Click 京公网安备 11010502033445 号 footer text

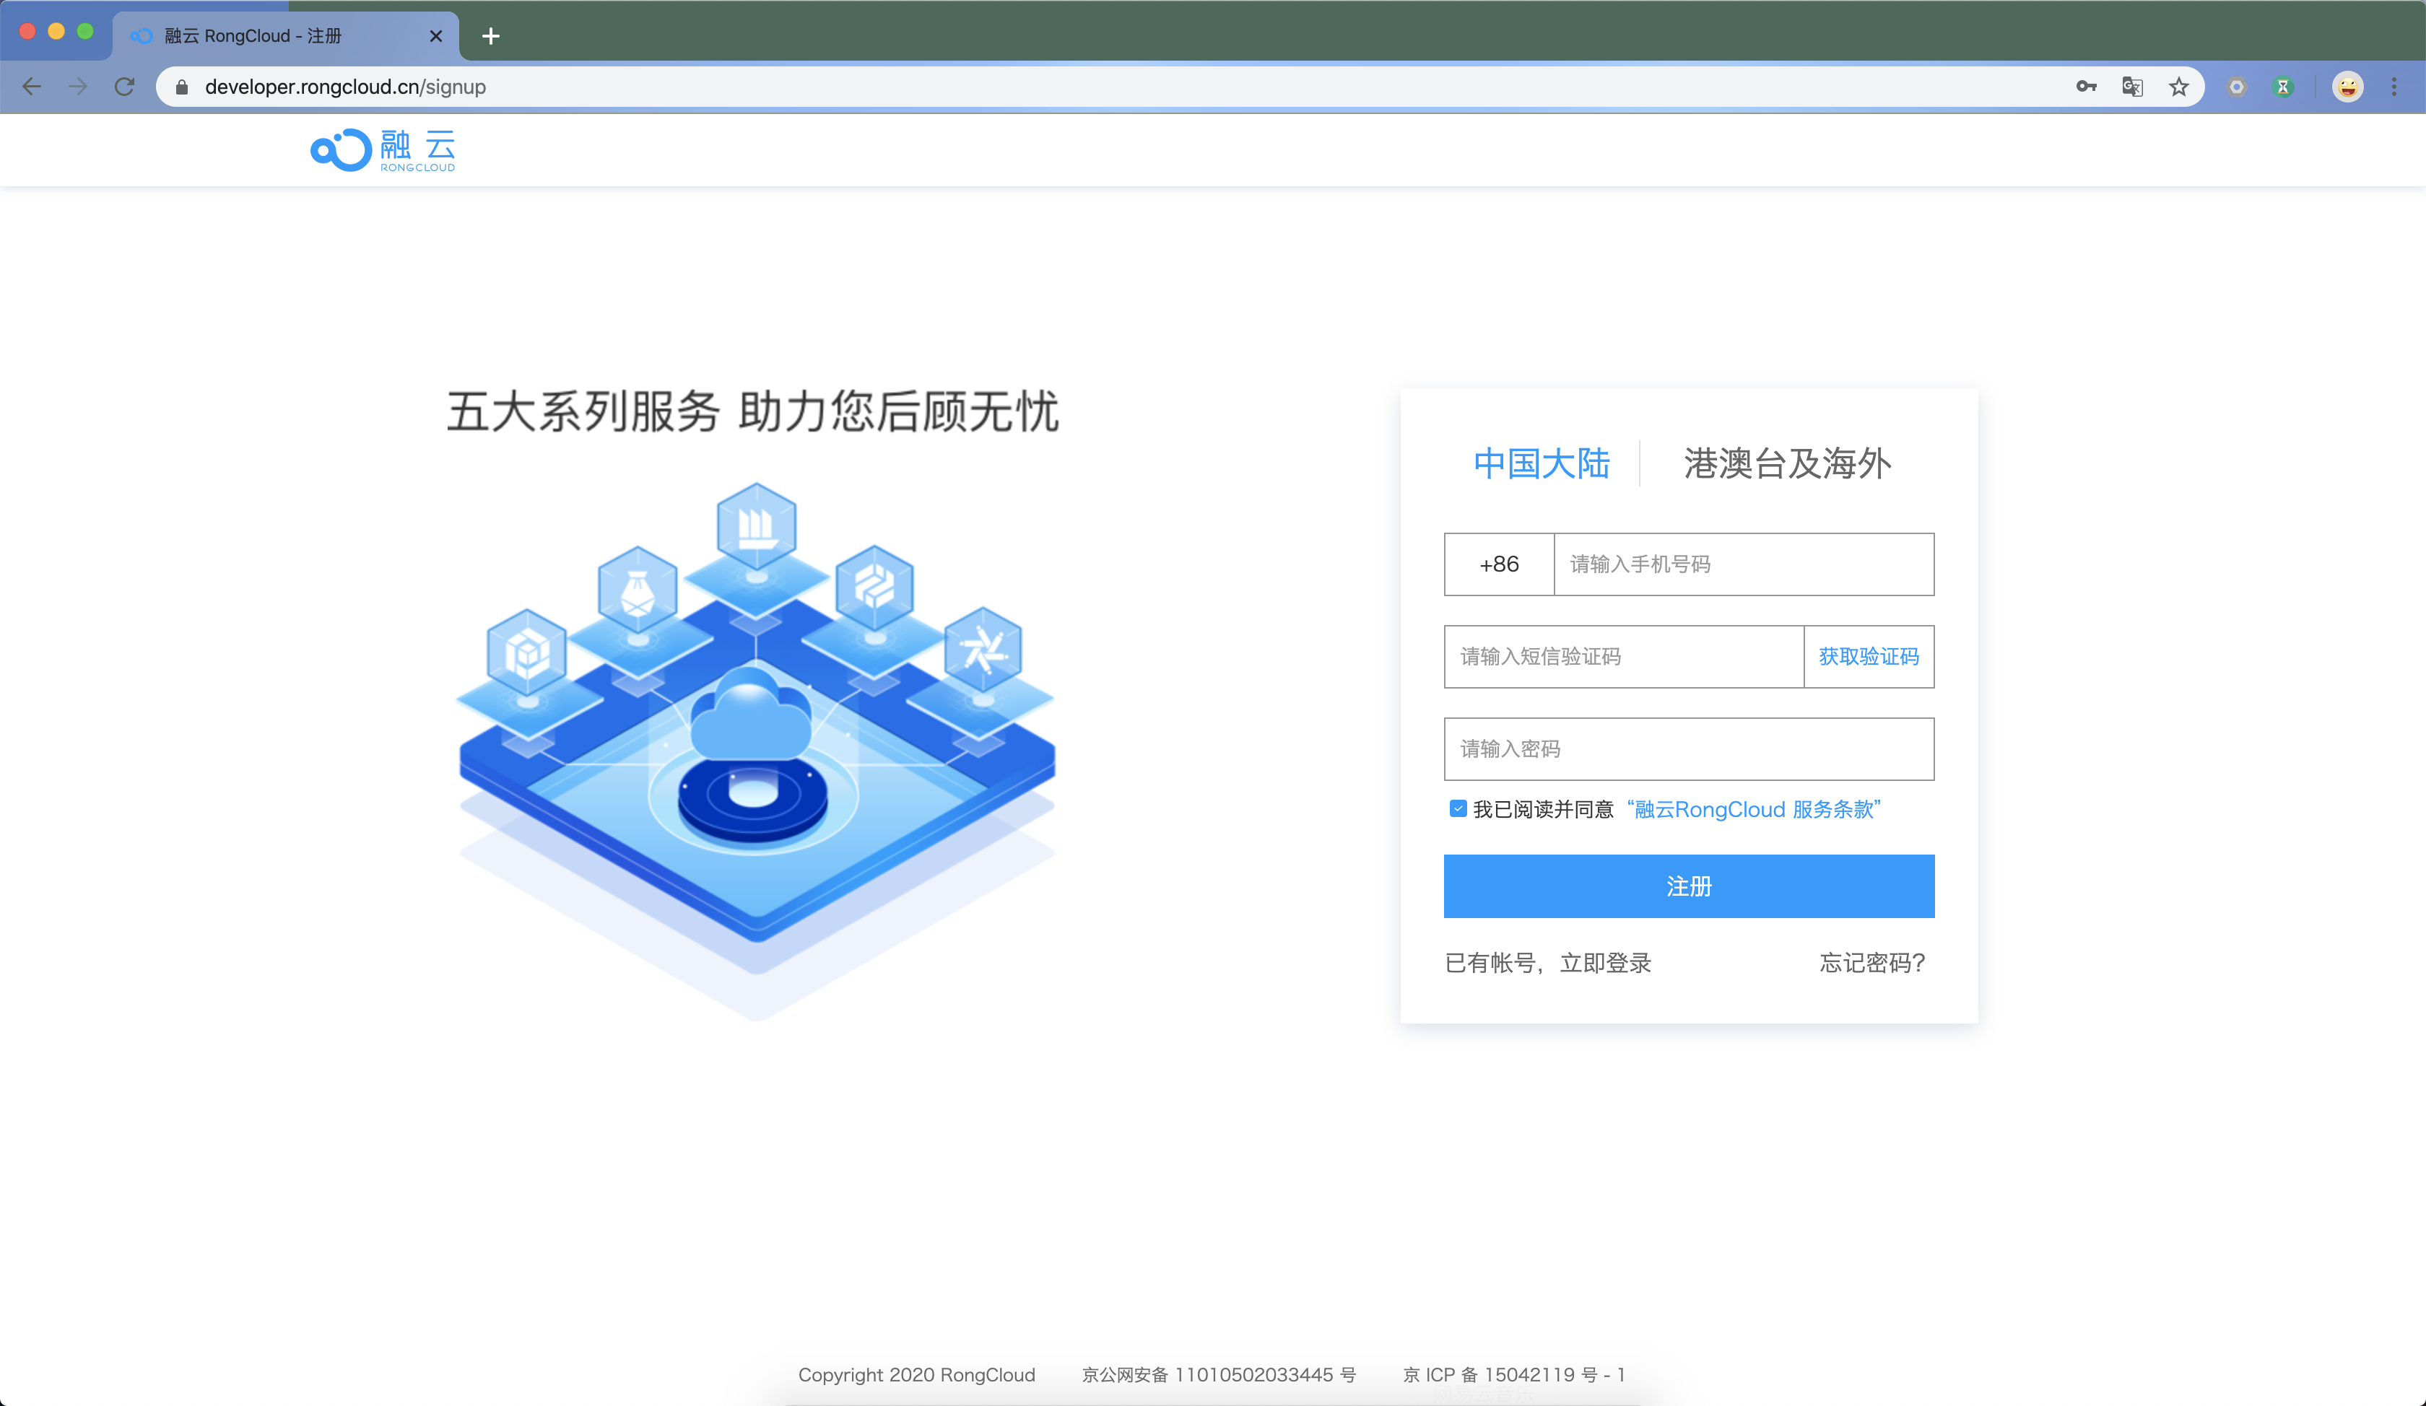(1219, 1375)
